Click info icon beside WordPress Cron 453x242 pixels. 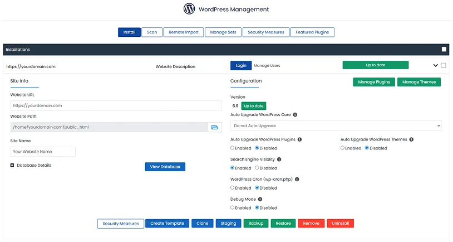[297, 179]
